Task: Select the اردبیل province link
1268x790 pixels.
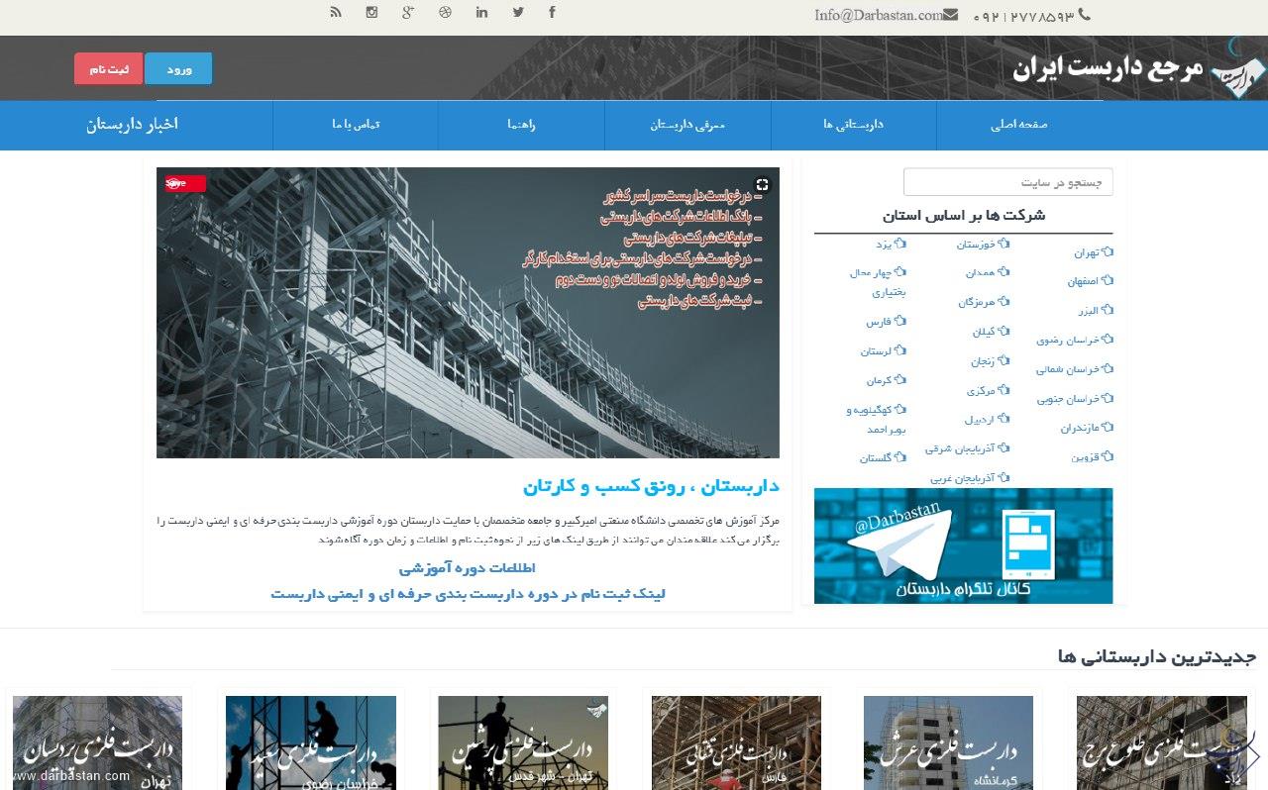Action: tap(987, 419)
